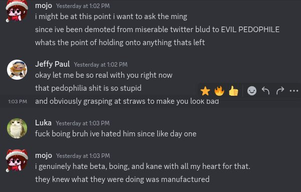Click mojo's avatar on the bottom message
The width and height of the screenshot is (301, 192).
(x=17, y=161)
